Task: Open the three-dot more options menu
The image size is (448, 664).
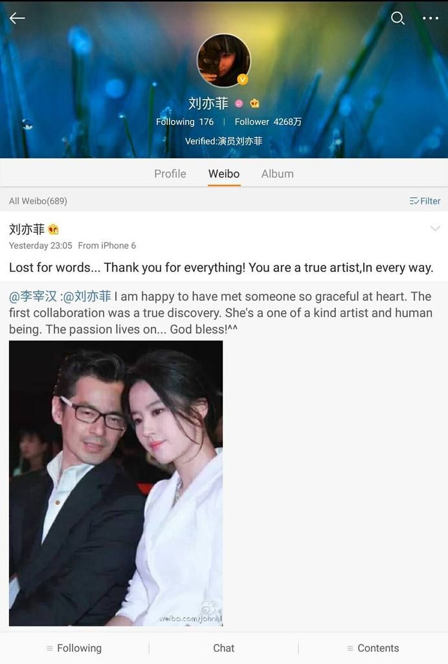Action: point(431,18)
